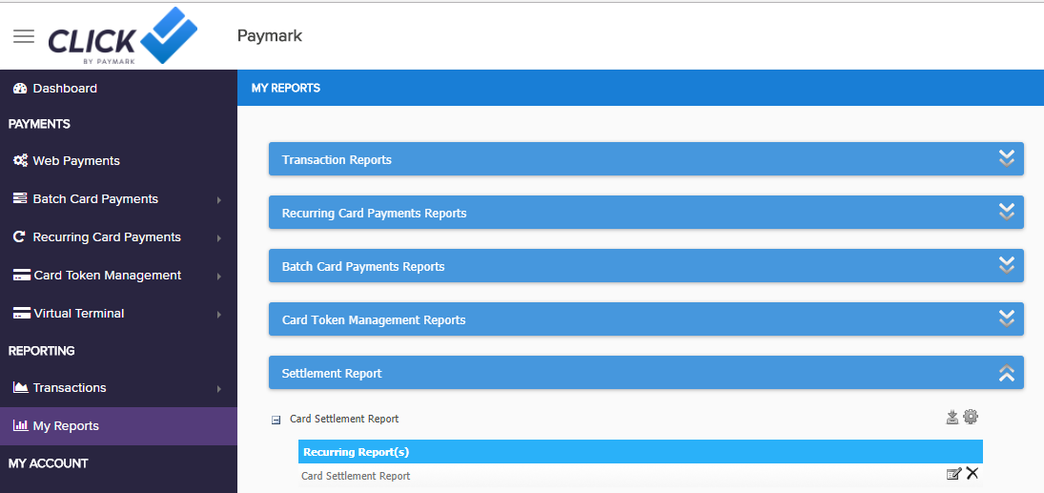Open the Batch Card Payments menu item
This screenshot has height=493, width=1044.
click(118, 198)
